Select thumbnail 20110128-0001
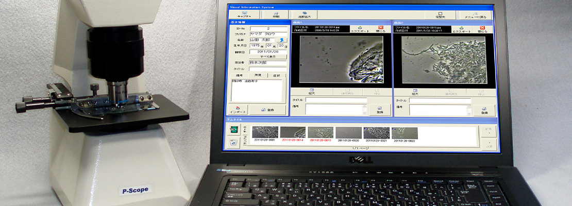Image resolution: width=572 pixels, height=206 pixels. point(265,134)
